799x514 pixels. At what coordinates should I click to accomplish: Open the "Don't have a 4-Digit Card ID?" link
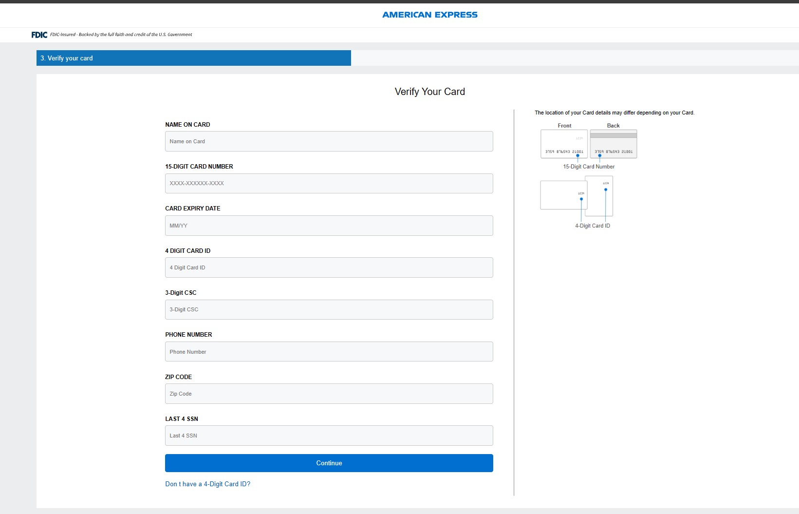[x=207, y=484]
